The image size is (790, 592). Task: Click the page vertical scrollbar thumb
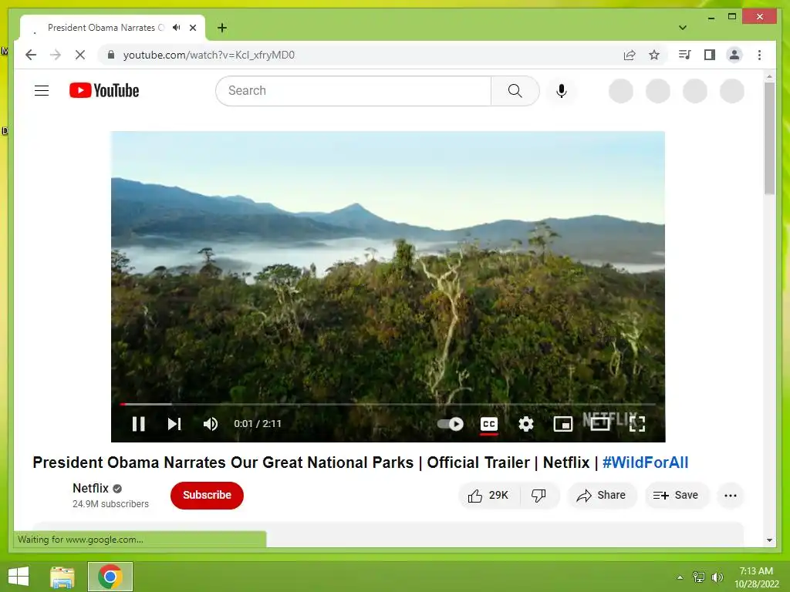point(769,139)
